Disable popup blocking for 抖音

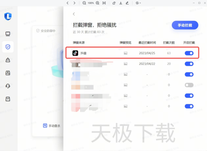tap(189, 53)
